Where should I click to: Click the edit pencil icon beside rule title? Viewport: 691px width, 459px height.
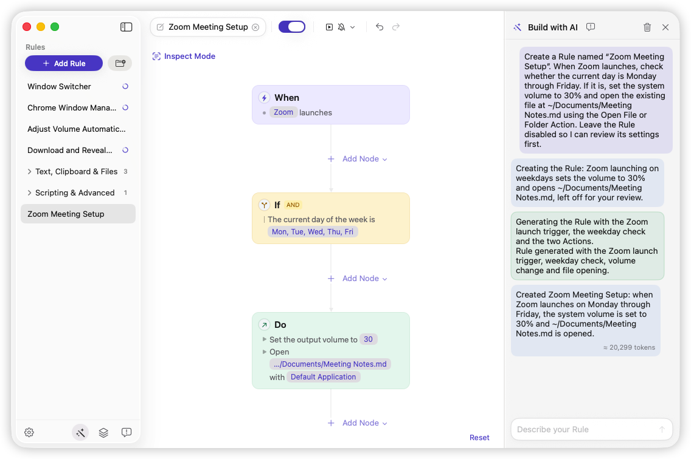tap(161, 27)
